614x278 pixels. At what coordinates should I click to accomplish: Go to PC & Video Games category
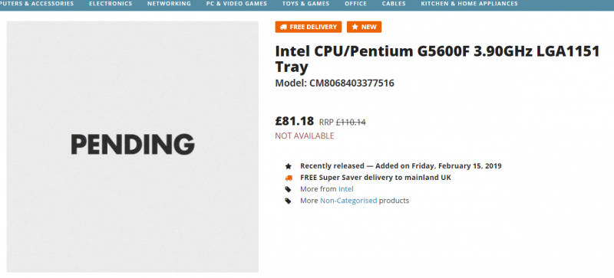[x=236, y=4]
